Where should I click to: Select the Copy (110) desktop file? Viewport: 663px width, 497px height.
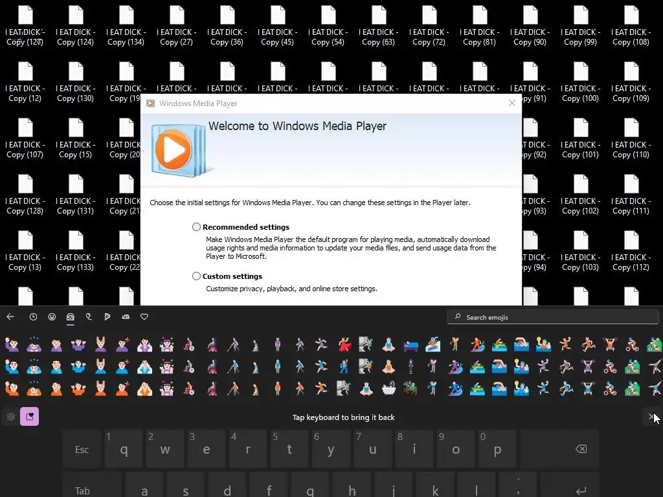631,138
